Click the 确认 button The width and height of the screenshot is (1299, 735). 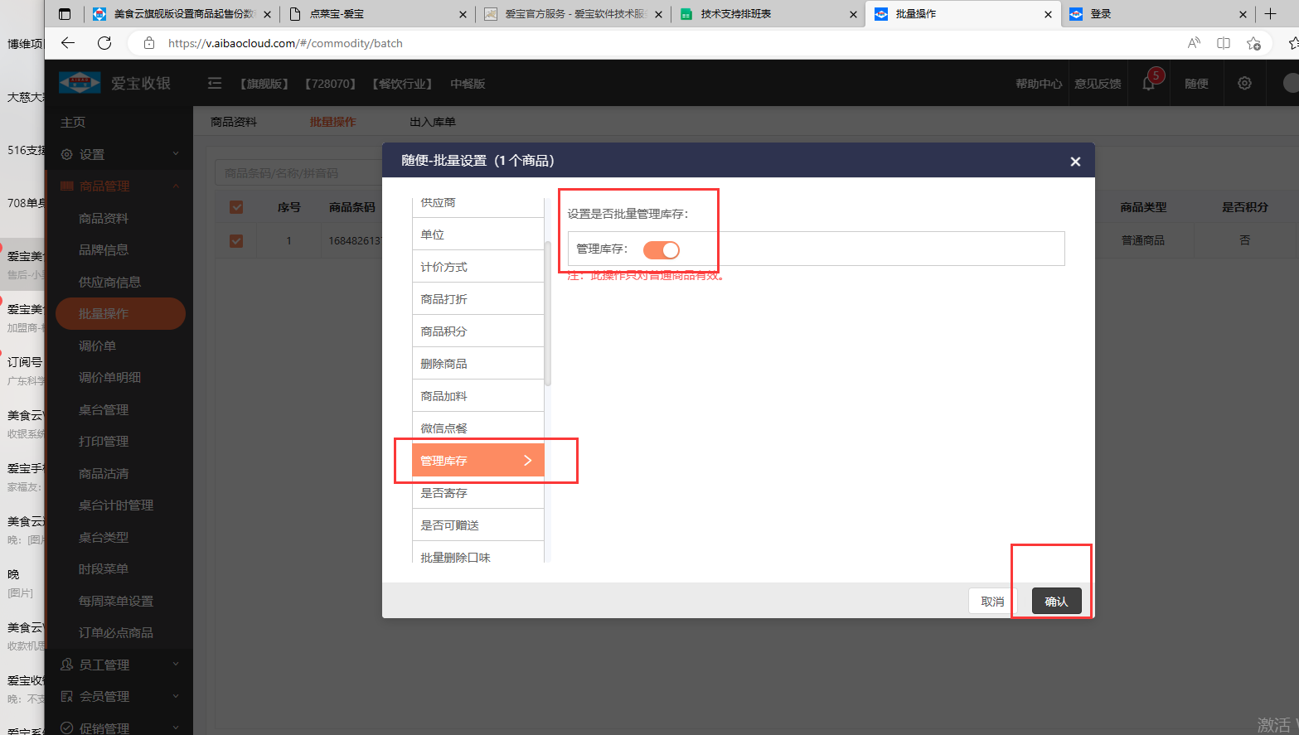tap(1056, 602)
